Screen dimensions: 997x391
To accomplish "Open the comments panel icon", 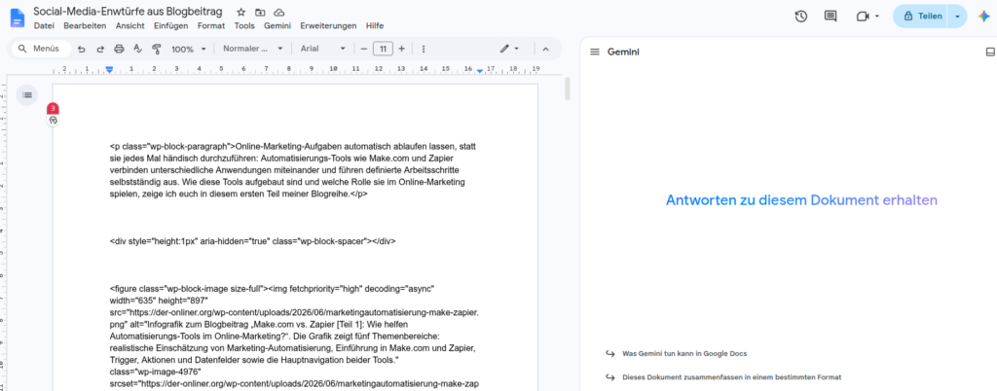I will click(831, 16).
